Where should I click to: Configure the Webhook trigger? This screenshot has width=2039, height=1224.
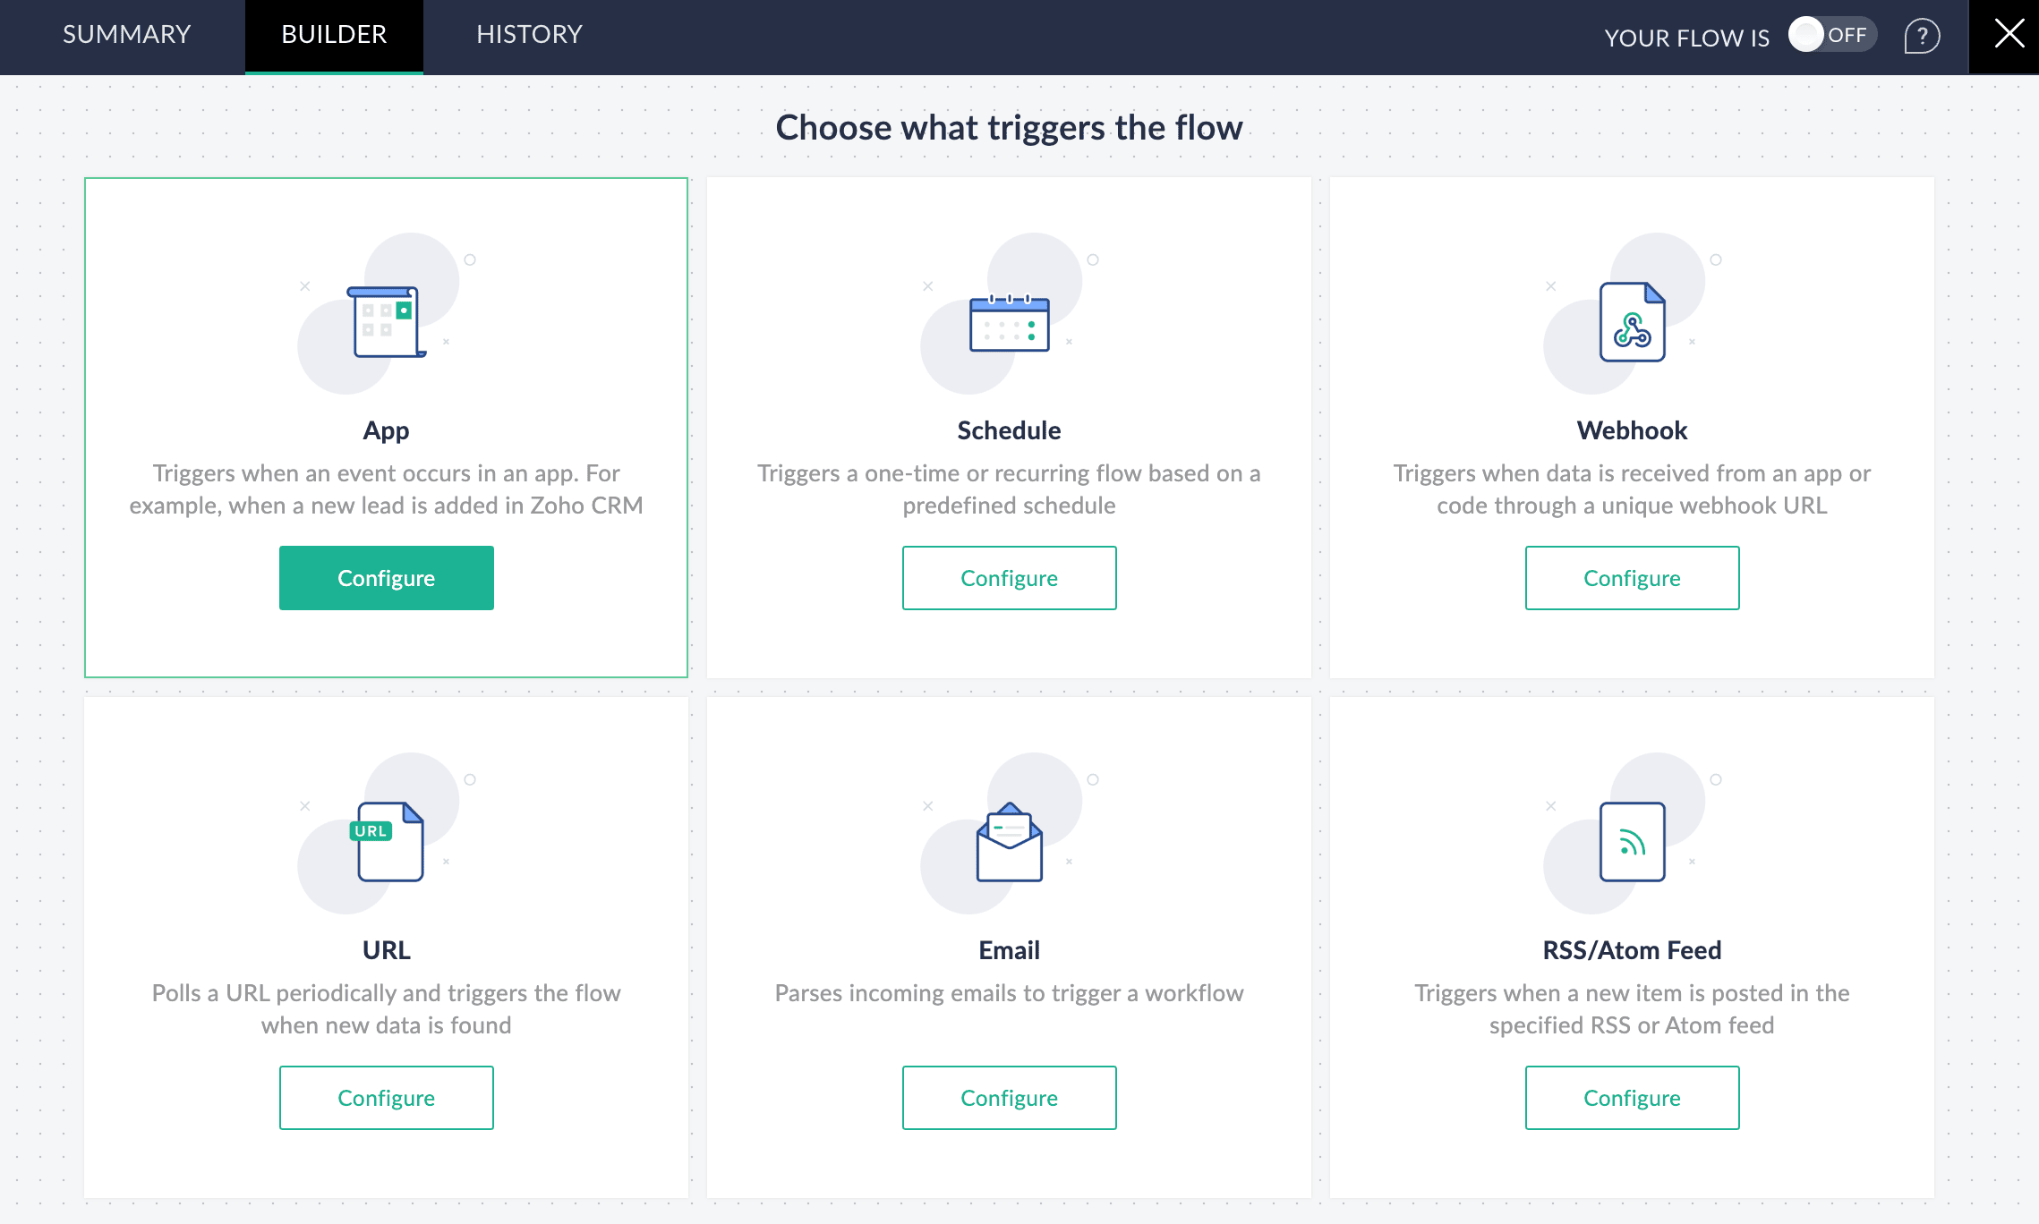click(x=1632, y=578)
